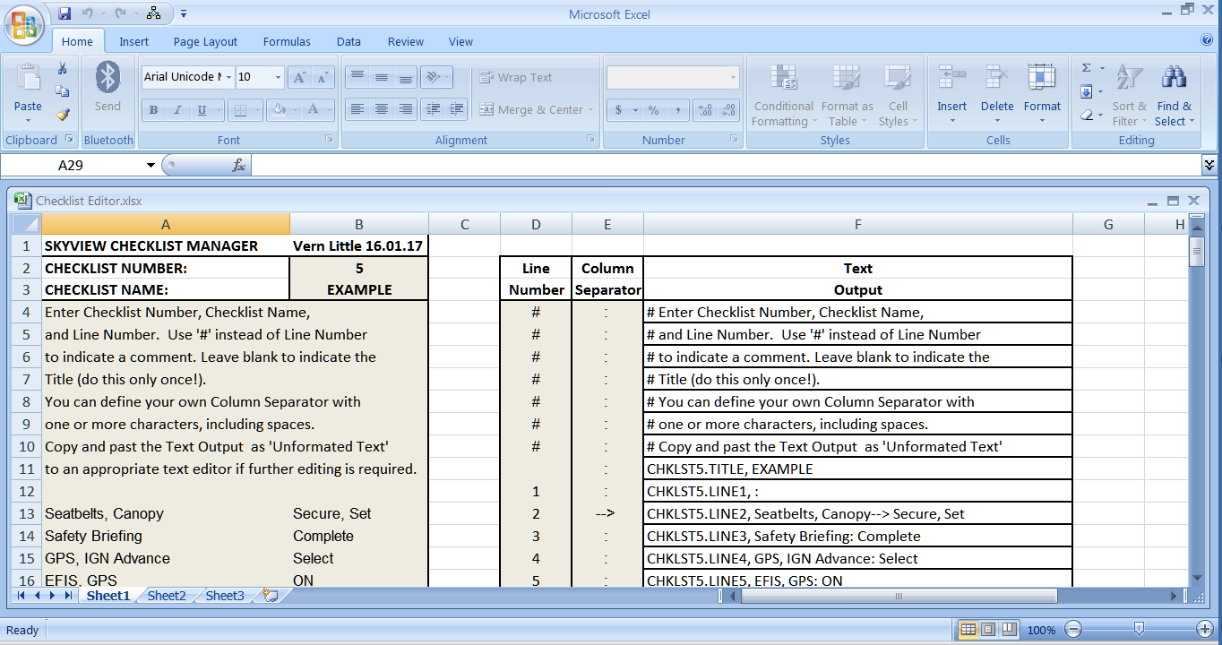Adjust the zoom slider handle
Image resolution: width=1222 pixels, height=645 pixels.
1139,629
